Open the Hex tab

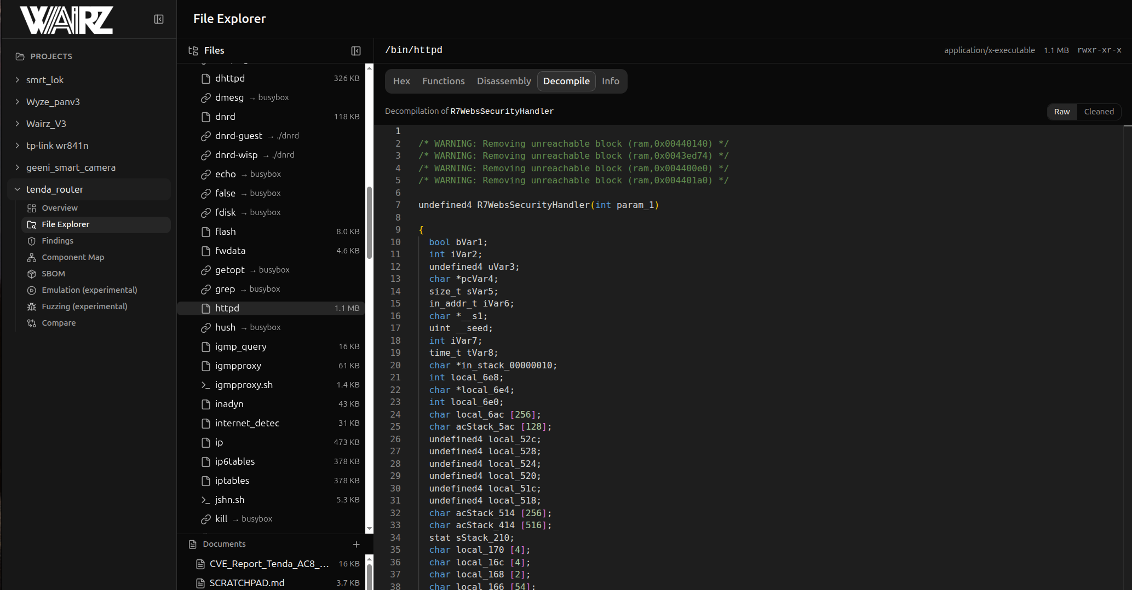click(401, 81)
